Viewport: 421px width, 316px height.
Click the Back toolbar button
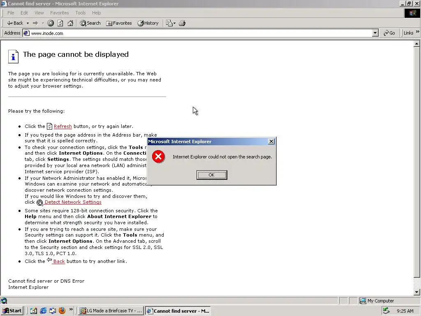pos(15,23)
